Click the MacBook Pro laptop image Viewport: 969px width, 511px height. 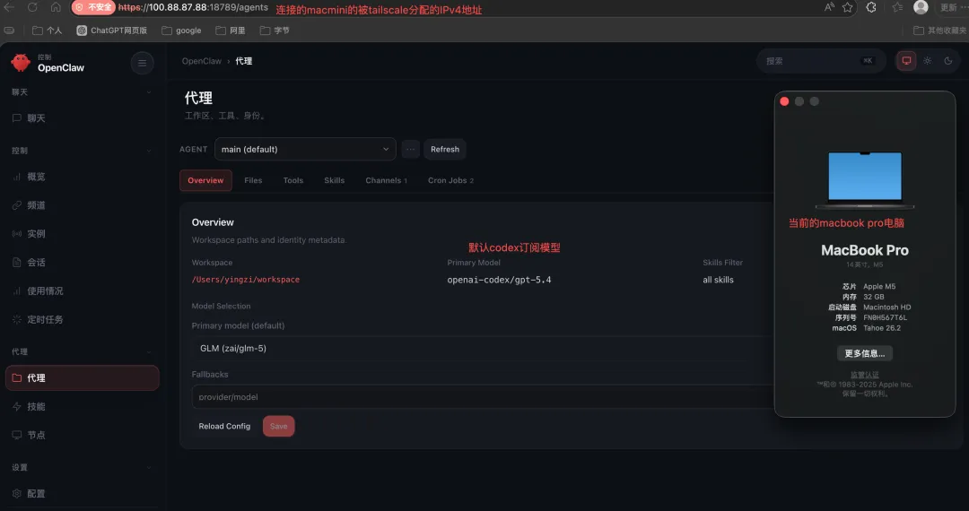pos(865,180)
